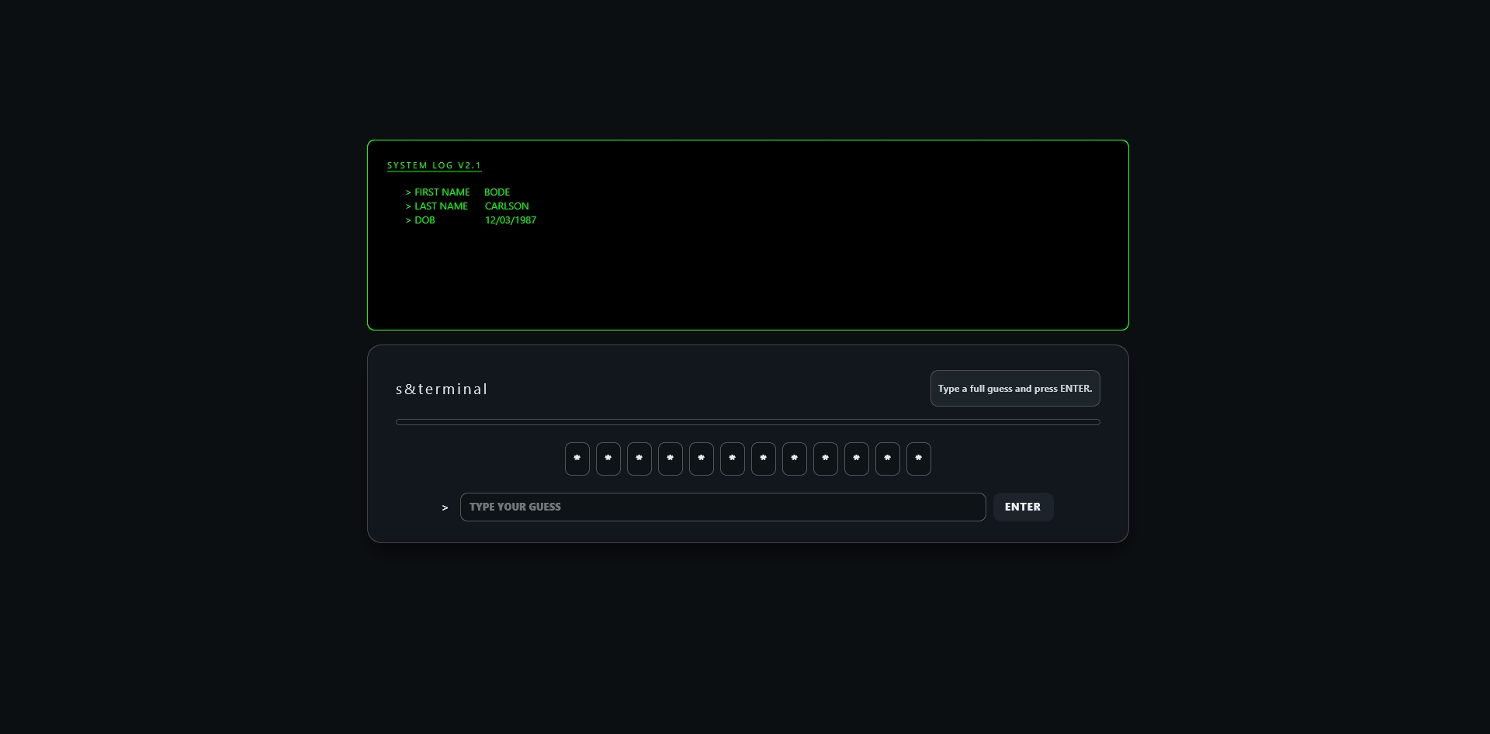Viewport: 1490px width, 734px height.
Task: Click the progress bar under the terminal title
Action: pyautogui.click(x=747, y=422)
